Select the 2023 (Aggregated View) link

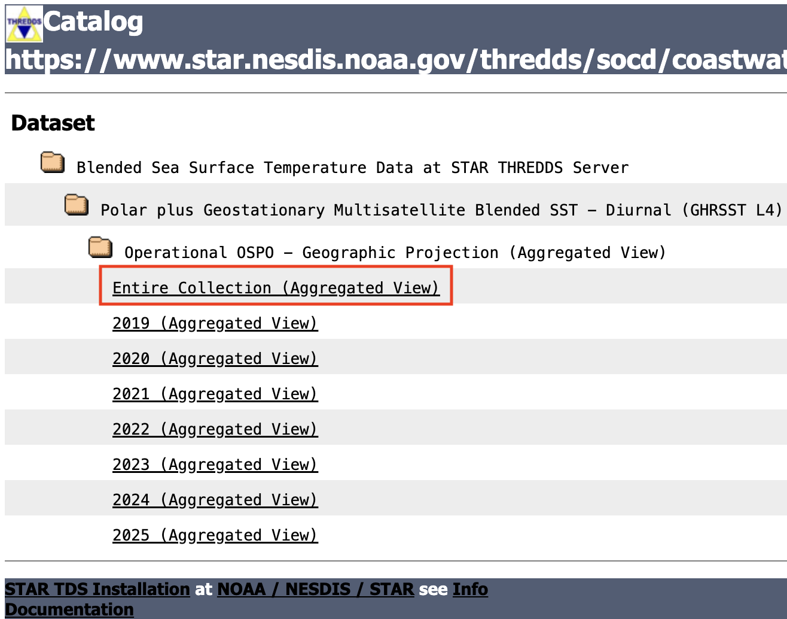[x=215, y=465]
